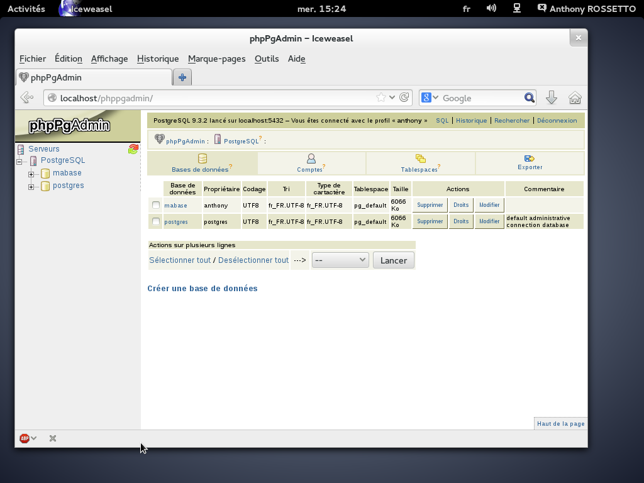Open the multi-line actions dropdown
The width and height of the screenshot is (644, 483).
point(340,260)
